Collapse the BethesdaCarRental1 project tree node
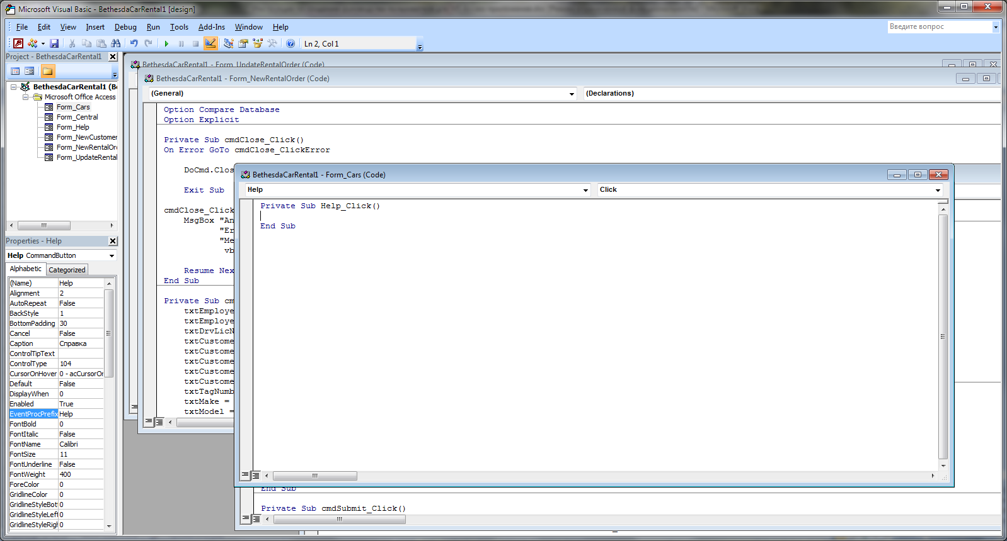Screen dimensions: 1007x541 13,87
